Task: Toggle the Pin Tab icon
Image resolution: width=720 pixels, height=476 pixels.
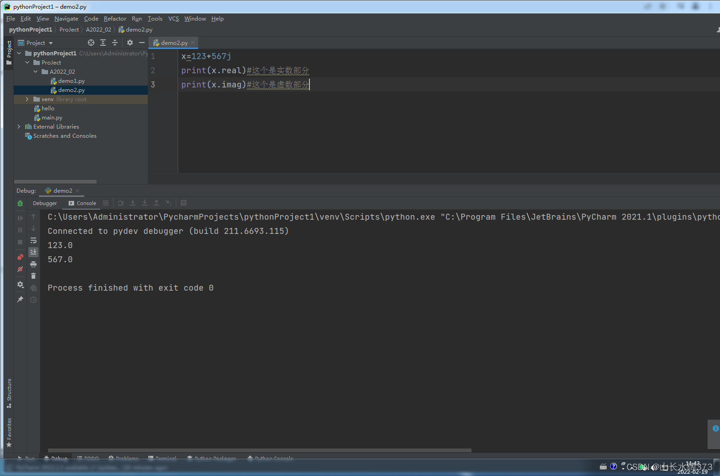Action: [20, 299]
